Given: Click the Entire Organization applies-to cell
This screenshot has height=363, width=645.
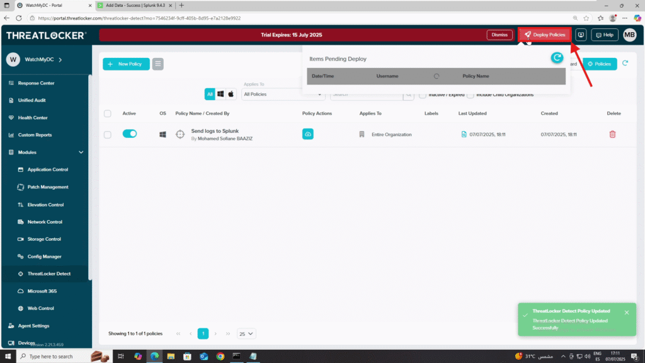Looking at the screenshot, I should [x=391, y=135].
